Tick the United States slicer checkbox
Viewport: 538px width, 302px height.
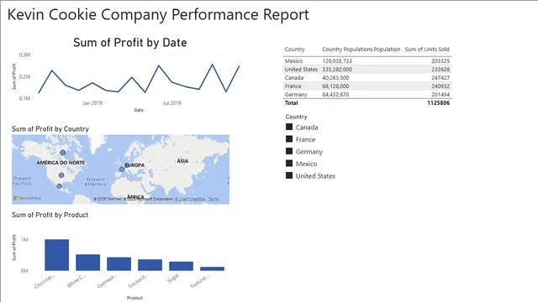tap(289, 175)
